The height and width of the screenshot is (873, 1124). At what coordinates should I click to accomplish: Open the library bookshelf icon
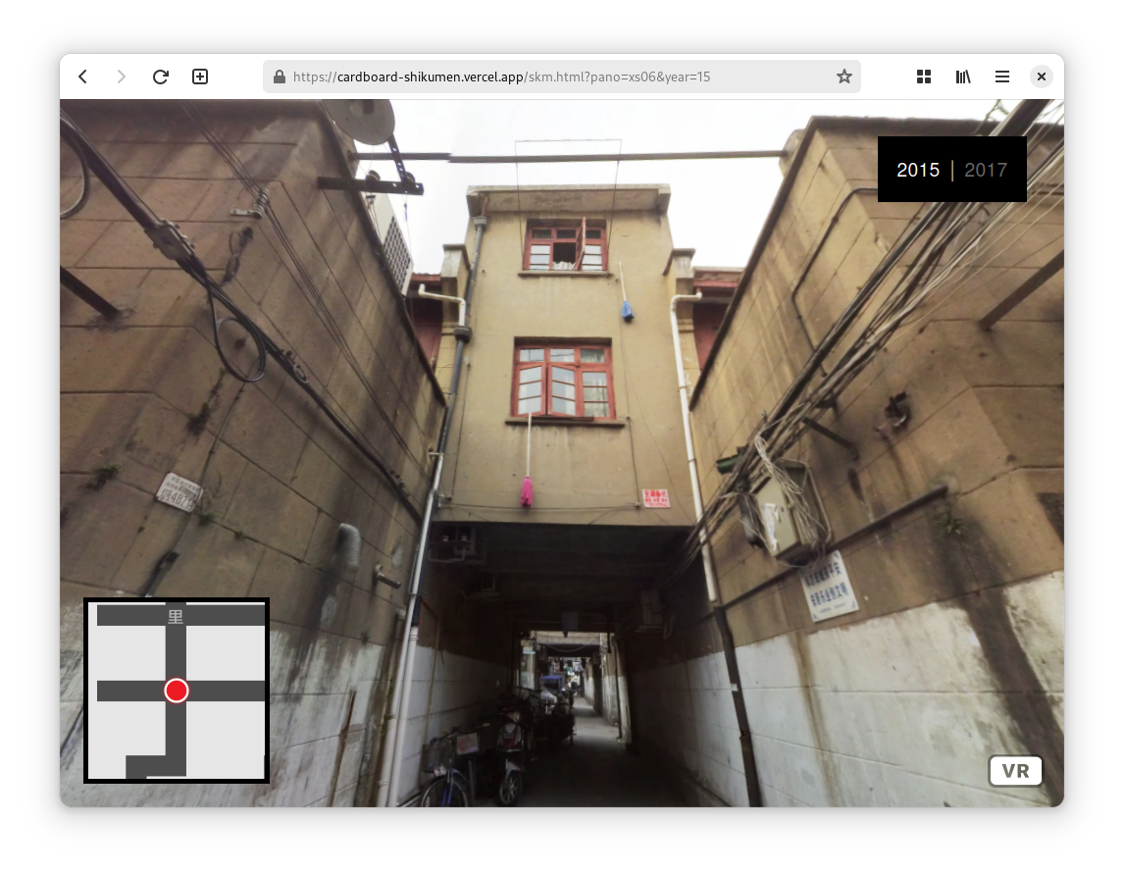963,77
